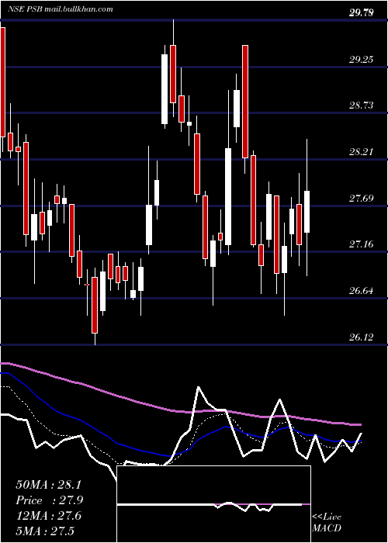Viewport: 388px width, 543px height.
Task: Click the last white candlestick on the right
Action: coord(307,212)
